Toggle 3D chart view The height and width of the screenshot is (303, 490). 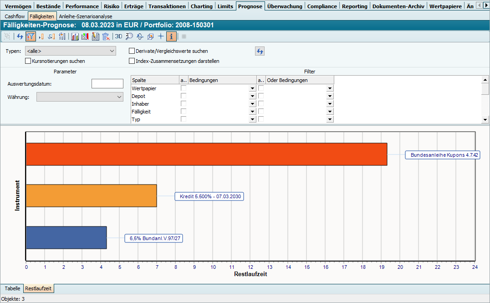click(x=118, y=36)
